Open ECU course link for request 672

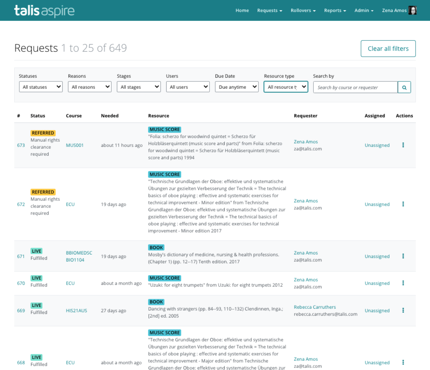[x=70, y=204]
